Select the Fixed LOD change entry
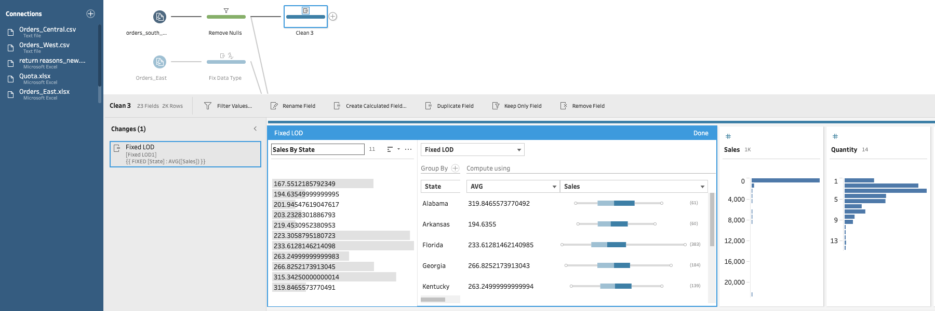The height and width of the screenshot is (311, 935). click(x=185, y=154)
